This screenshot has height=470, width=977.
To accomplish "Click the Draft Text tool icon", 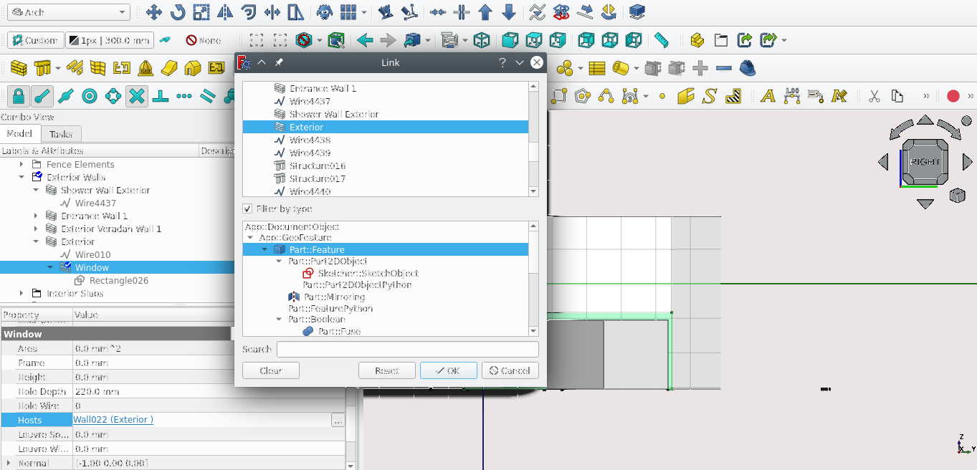I will (x=768, y=96).
